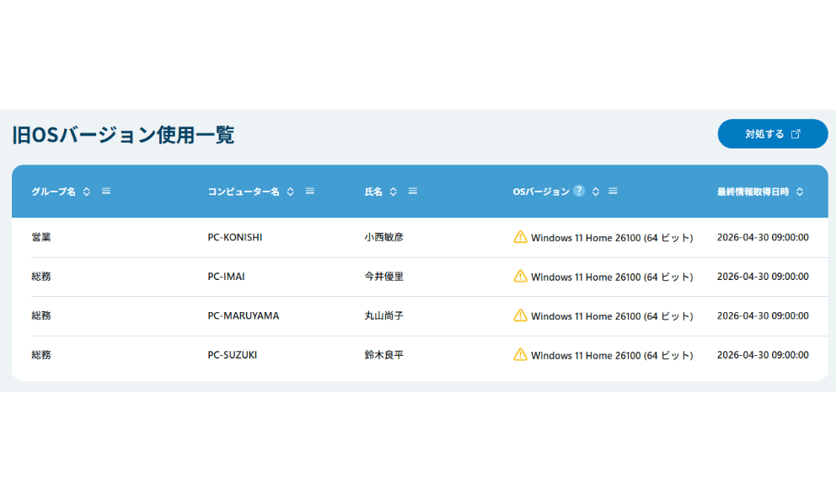Click the 対処する button
This screenshot has width=836, height=501.
tap(773, 134)
